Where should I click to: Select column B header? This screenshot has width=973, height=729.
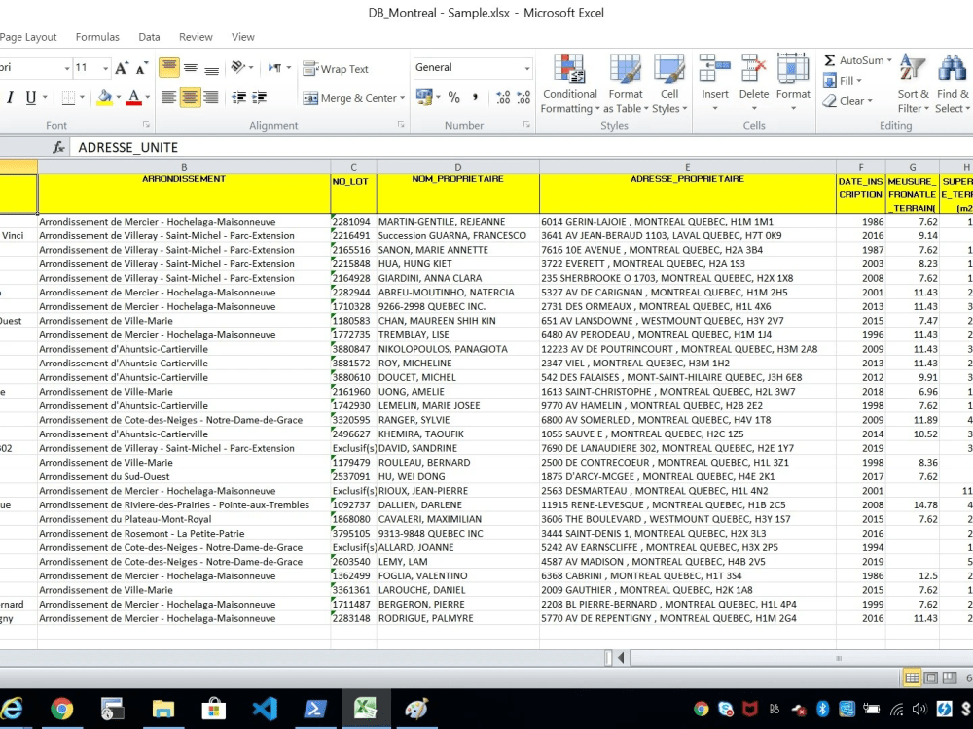point(184,167)
